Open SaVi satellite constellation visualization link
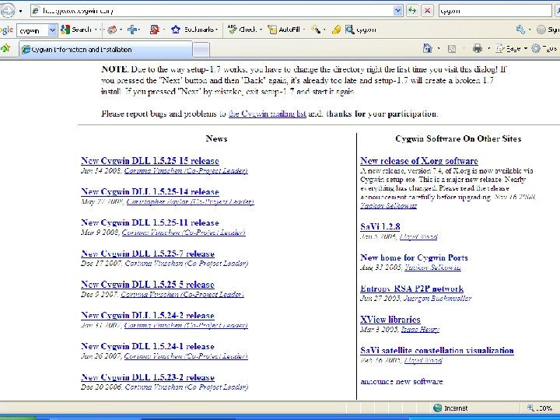The width and height of the screenshot is (560, 420). (437, 350)
